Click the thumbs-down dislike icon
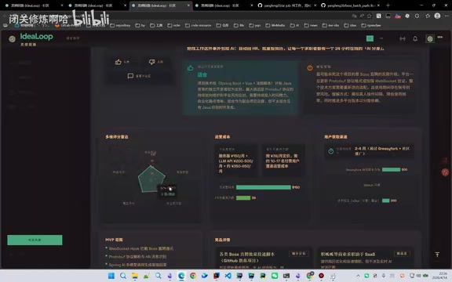Viewport: 452px width, 282px height. [151, 62]
